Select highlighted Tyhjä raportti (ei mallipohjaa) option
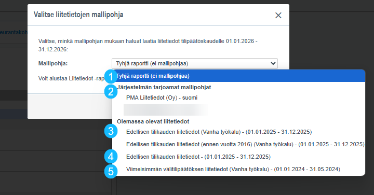This screenshot has width=374, height=195. tap(238, 76)
